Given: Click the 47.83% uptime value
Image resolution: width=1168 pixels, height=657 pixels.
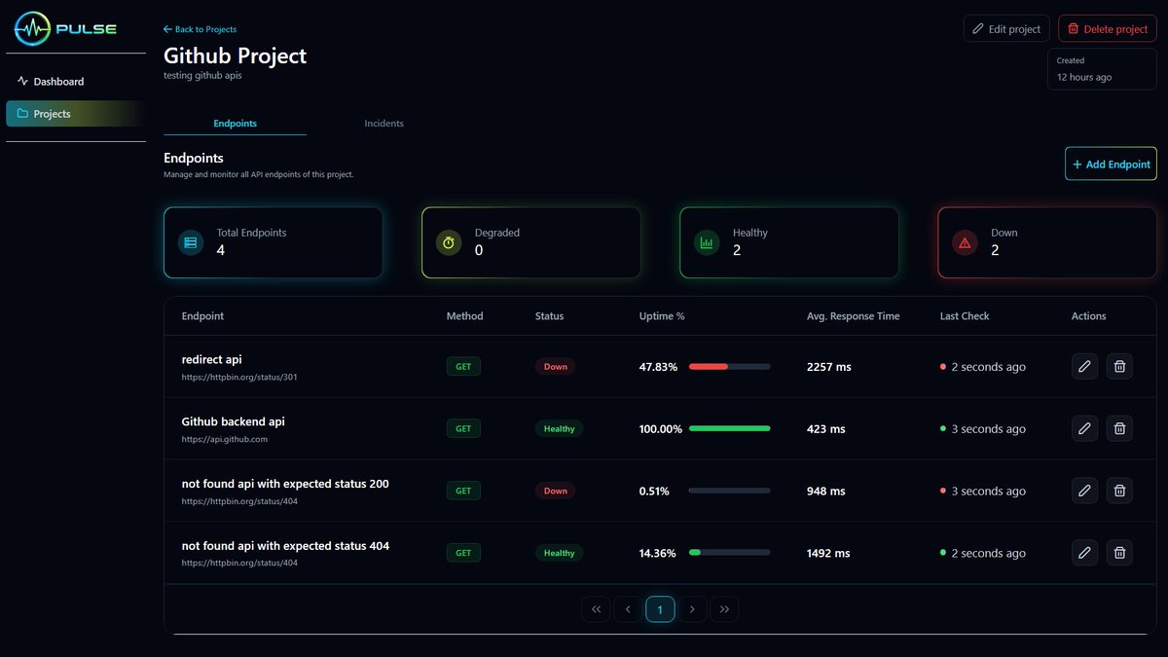Looking at the screenshot, I should pos(658,367).
